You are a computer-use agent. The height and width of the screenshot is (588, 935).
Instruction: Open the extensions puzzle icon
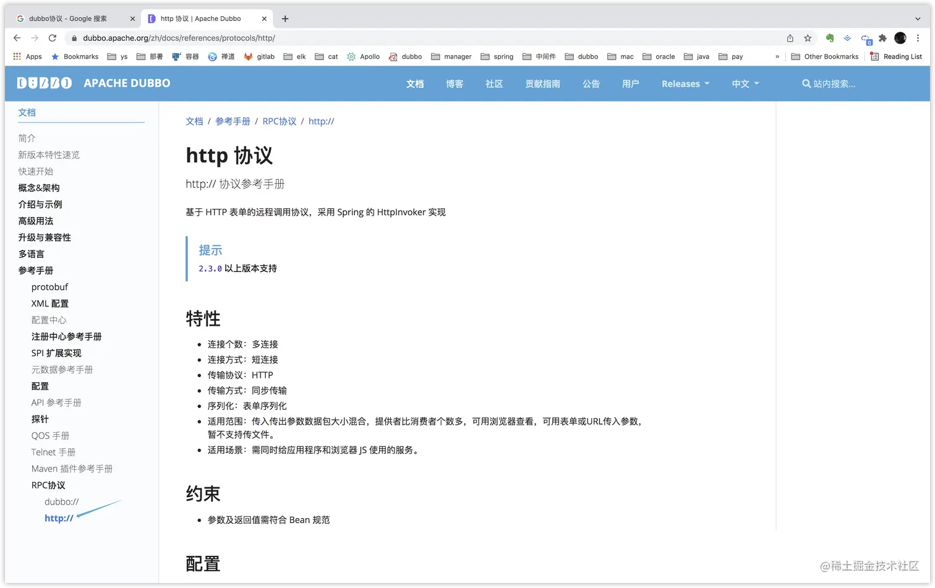[x=882, y=38]
